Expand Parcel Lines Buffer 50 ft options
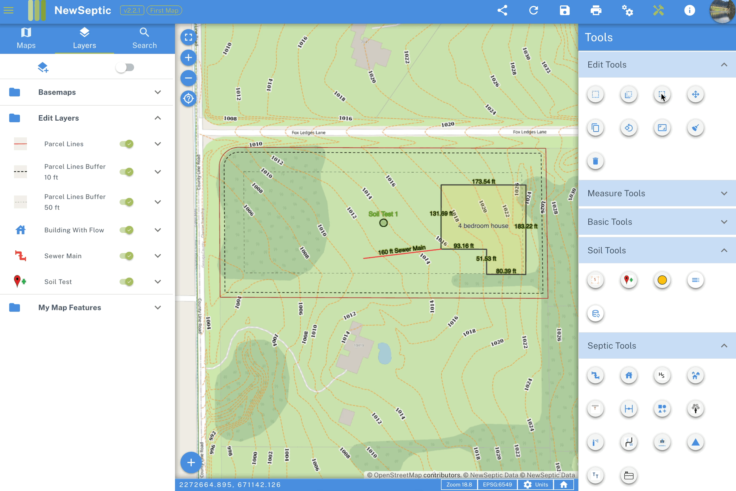Viewport: 736px width, 491px height. [158, 202]
